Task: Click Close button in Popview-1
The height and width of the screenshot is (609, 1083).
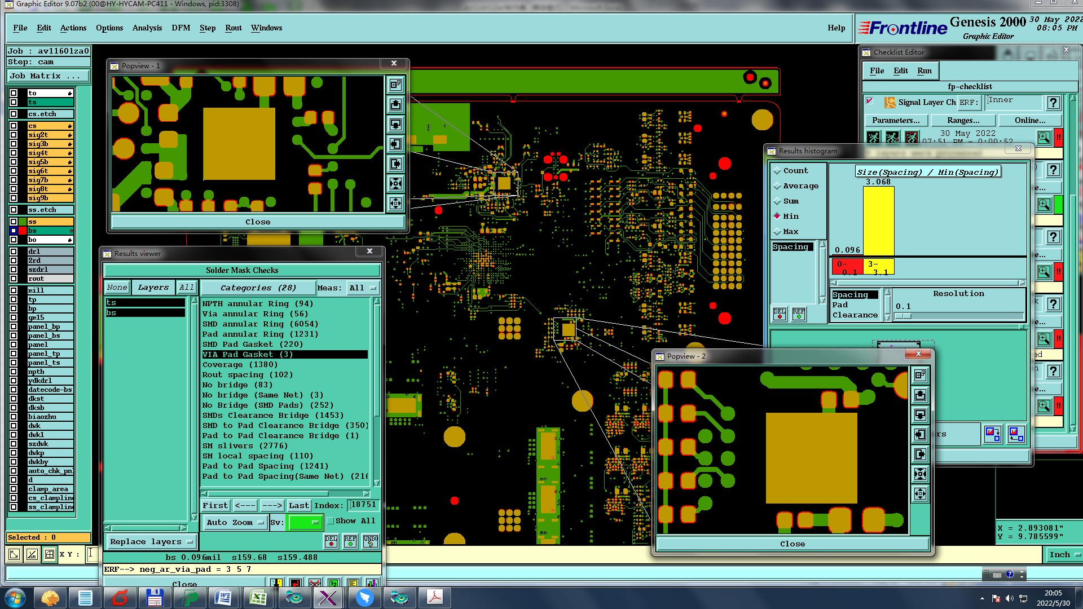Action: [258, 222]
